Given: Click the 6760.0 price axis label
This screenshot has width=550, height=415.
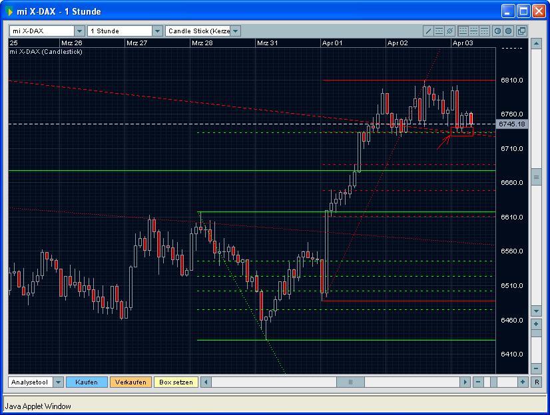Looking at the screenshot, I should tap(512, 114).
